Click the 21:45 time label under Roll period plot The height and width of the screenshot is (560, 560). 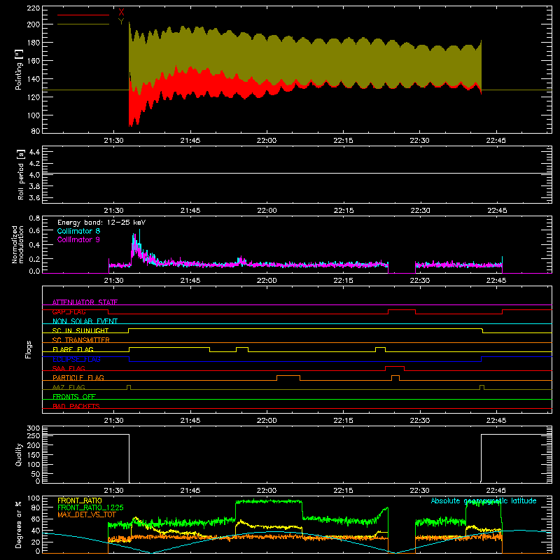pos(190,211)
